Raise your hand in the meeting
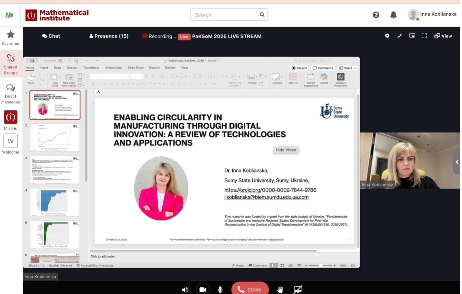The image size is (462, 294). (x=280, y=289)
